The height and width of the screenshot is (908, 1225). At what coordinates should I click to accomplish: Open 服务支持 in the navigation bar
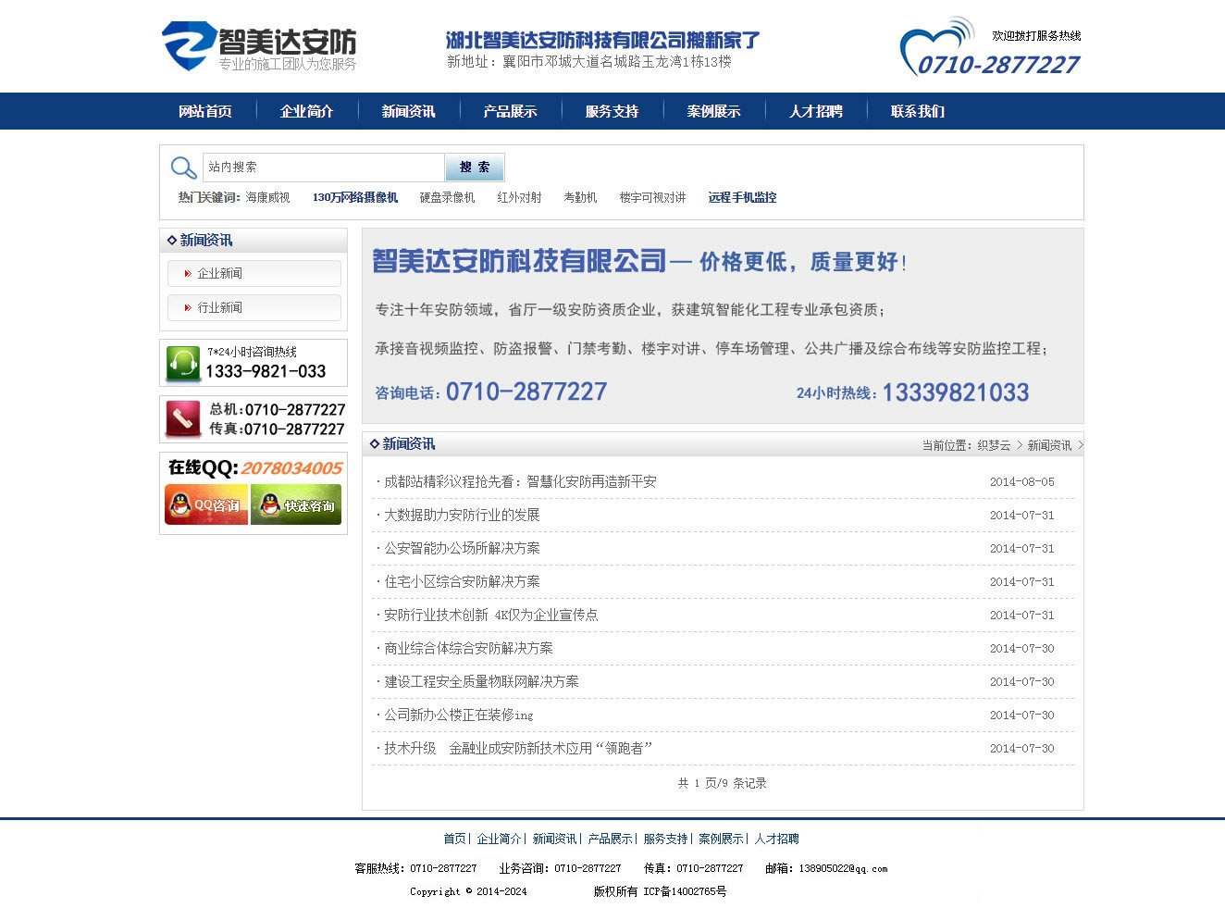612,111
